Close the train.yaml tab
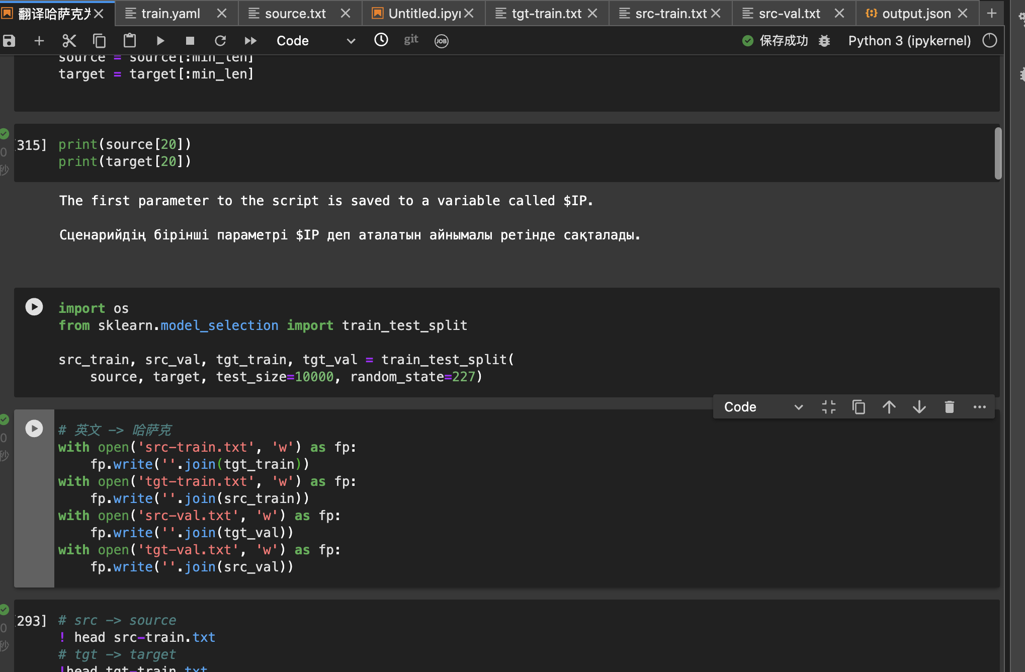Viewport: 1025px width, 672px height. (221, 13)
